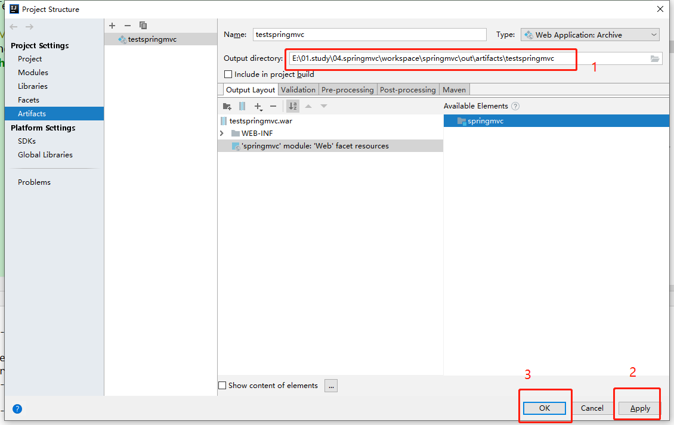Open the Maven tab

(x=454, y=89)
